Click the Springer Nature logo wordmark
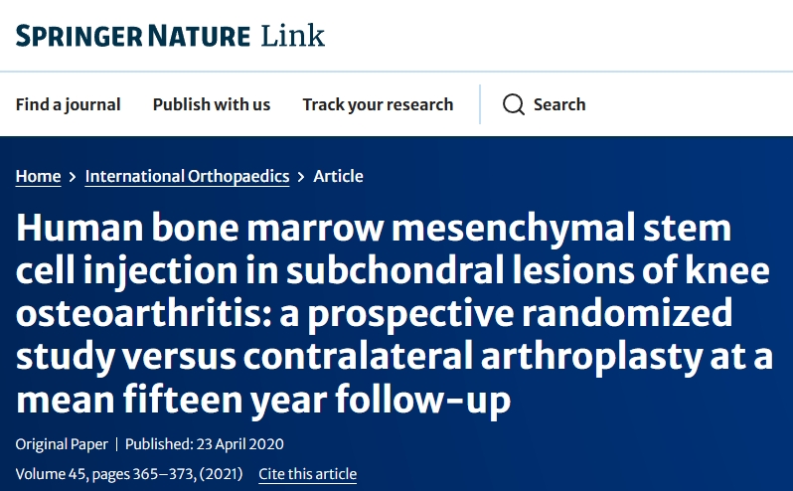793x491 pixels. [x=132, y=37]
